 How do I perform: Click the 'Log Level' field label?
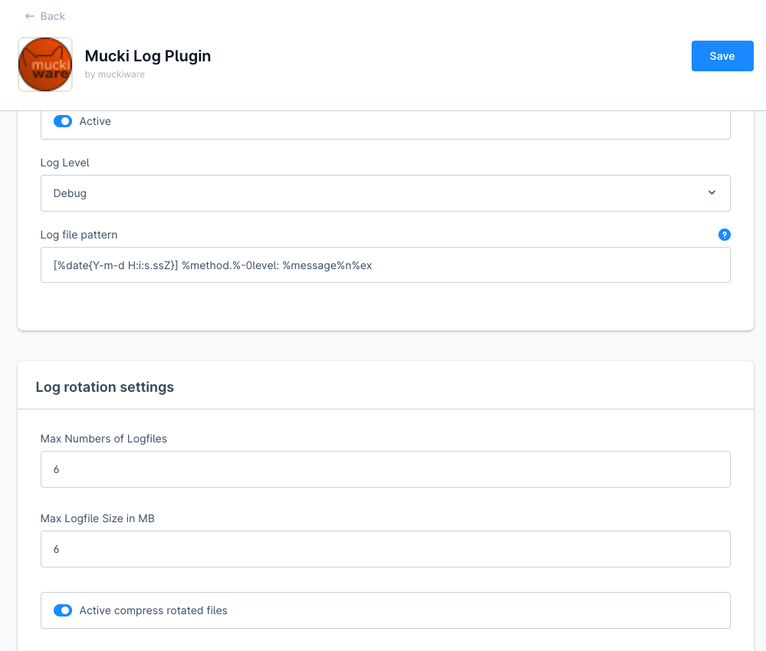(x=65, y=163)
